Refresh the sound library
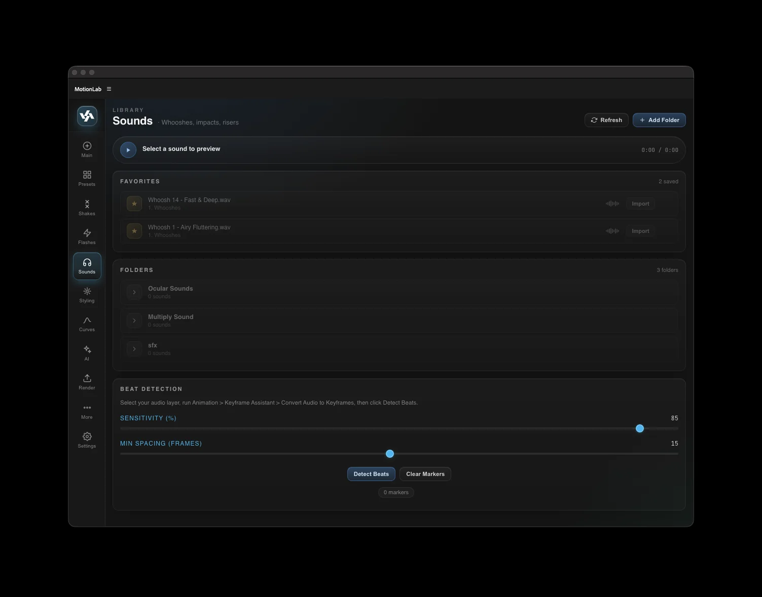 (606, 120)
